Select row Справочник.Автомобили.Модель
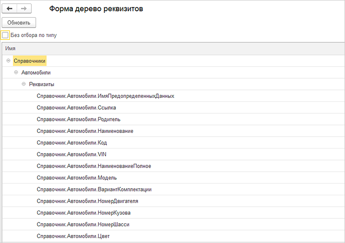Image resolution: width=345 pixels, height=243 pixels. [x=173, y=178]
